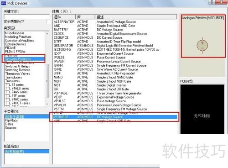The image size is (228, 168).
Task: Select VSOURCE DC Voltage Source row
Action: (x=115, y=117)
